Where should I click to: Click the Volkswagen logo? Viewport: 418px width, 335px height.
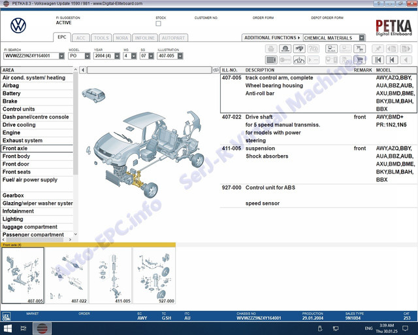point(18,26)
